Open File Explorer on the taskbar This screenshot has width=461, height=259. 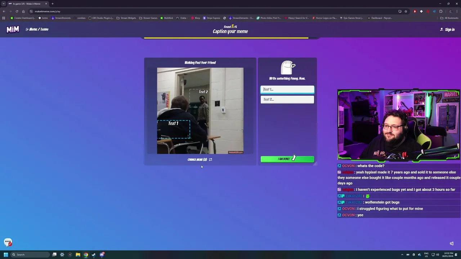[x=78, y=255]
